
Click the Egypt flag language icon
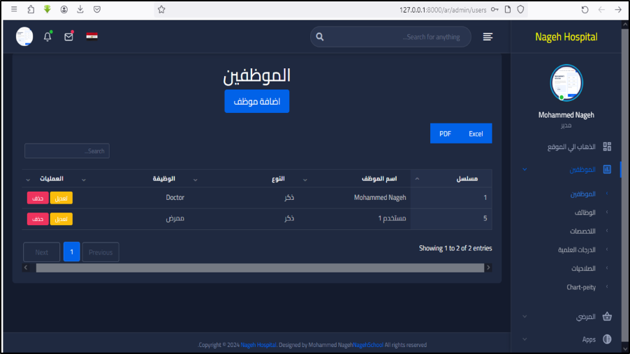click(x=91, y=36)
